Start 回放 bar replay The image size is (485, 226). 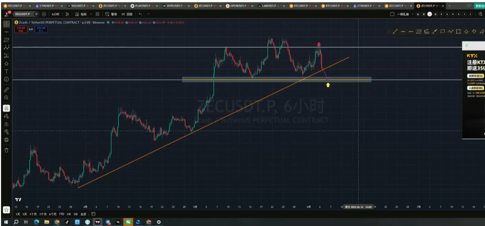click(x=127, y=14)
